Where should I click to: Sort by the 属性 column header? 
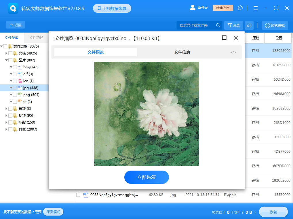coord(256,38)
